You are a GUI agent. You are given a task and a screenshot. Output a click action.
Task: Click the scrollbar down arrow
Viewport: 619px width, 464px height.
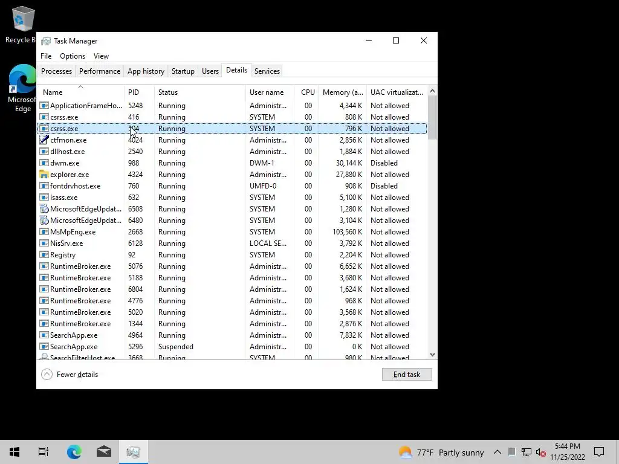point(432,355)
